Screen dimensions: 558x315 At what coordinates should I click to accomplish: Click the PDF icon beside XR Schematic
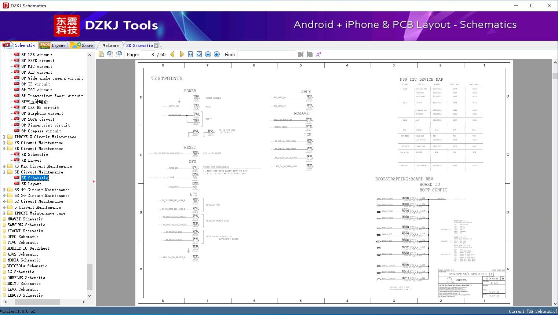[x=17, y=154]
